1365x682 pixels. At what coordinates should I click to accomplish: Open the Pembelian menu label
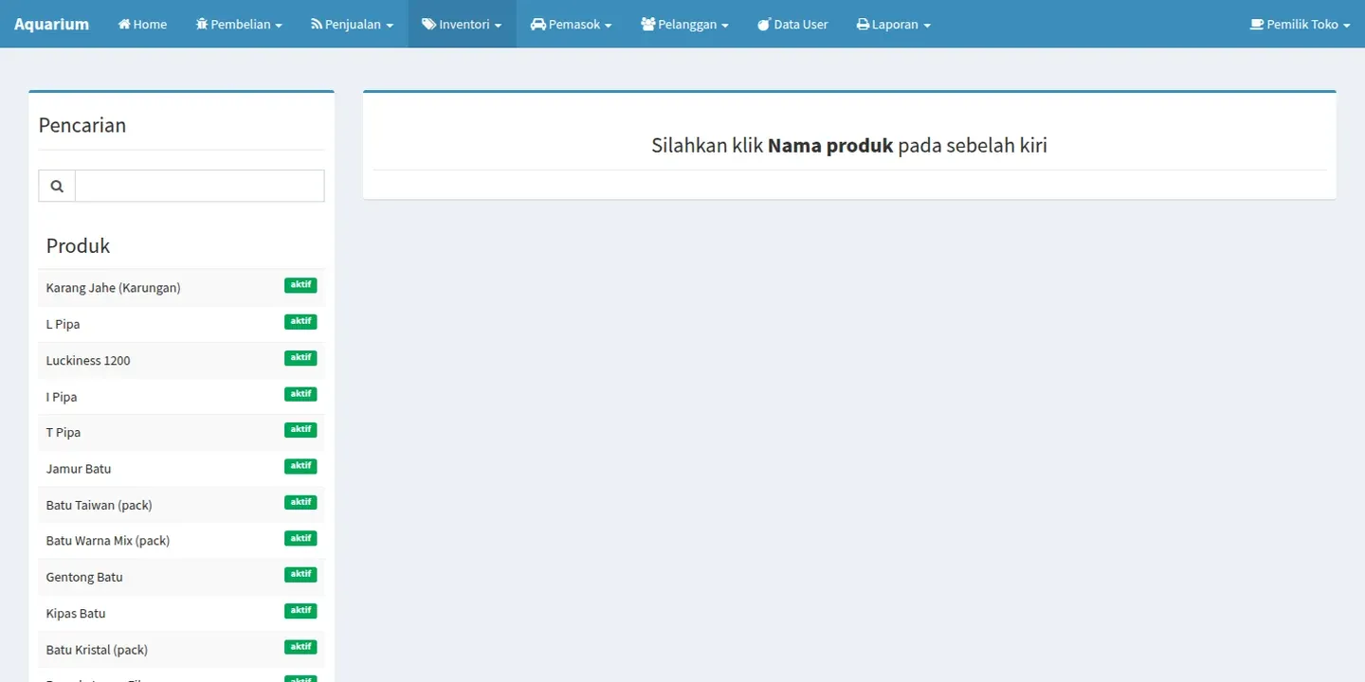[x=241, y=25]
